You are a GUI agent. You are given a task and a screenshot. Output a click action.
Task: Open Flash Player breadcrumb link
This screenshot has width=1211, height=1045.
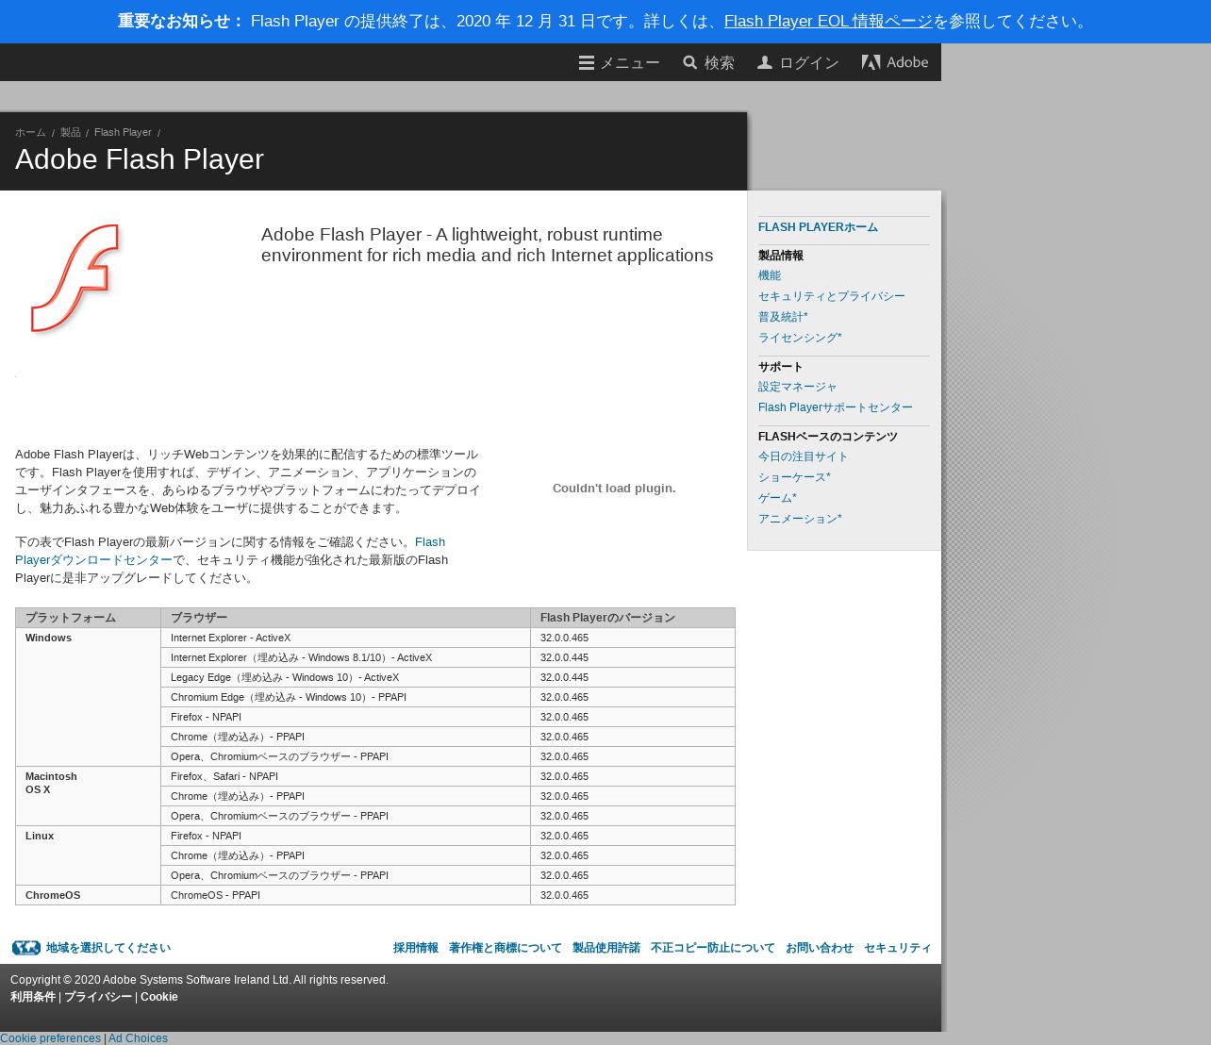point(123,133)
